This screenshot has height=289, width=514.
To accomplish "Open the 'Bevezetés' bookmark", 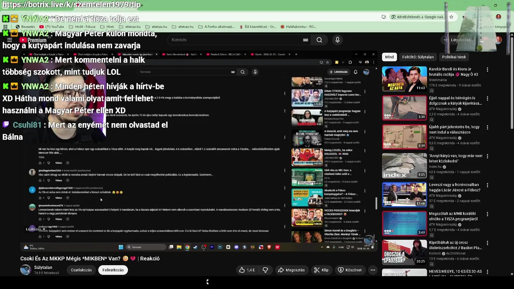I will [25, 27].
